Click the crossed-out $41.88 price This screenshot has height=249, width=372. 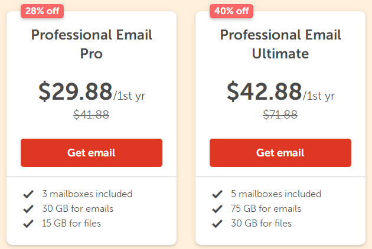pos(91,115)
